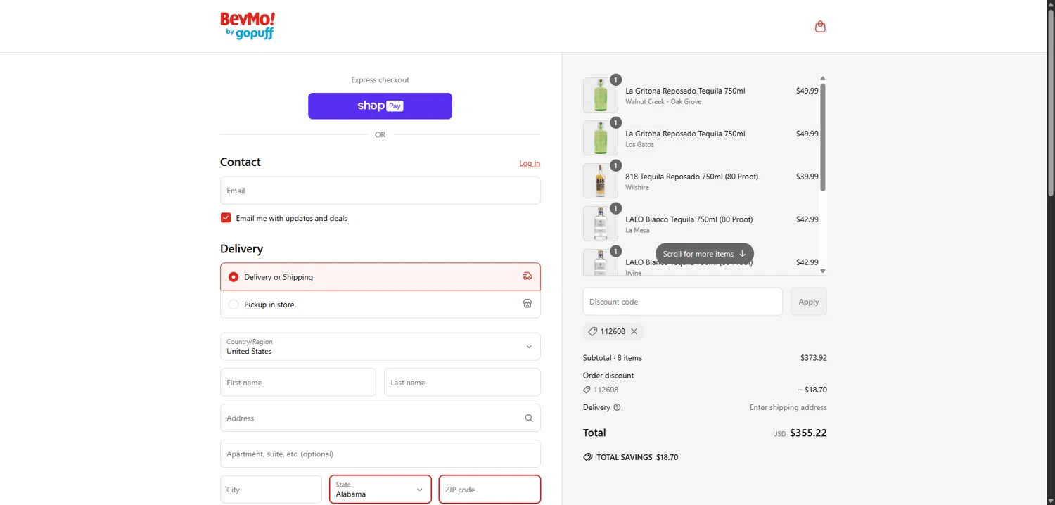
Task: Click the Total Savings tag icon
Action: point(588,457)
